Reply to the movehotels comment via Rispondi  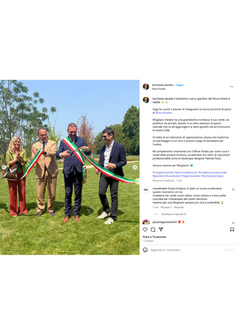pos(179,207)
